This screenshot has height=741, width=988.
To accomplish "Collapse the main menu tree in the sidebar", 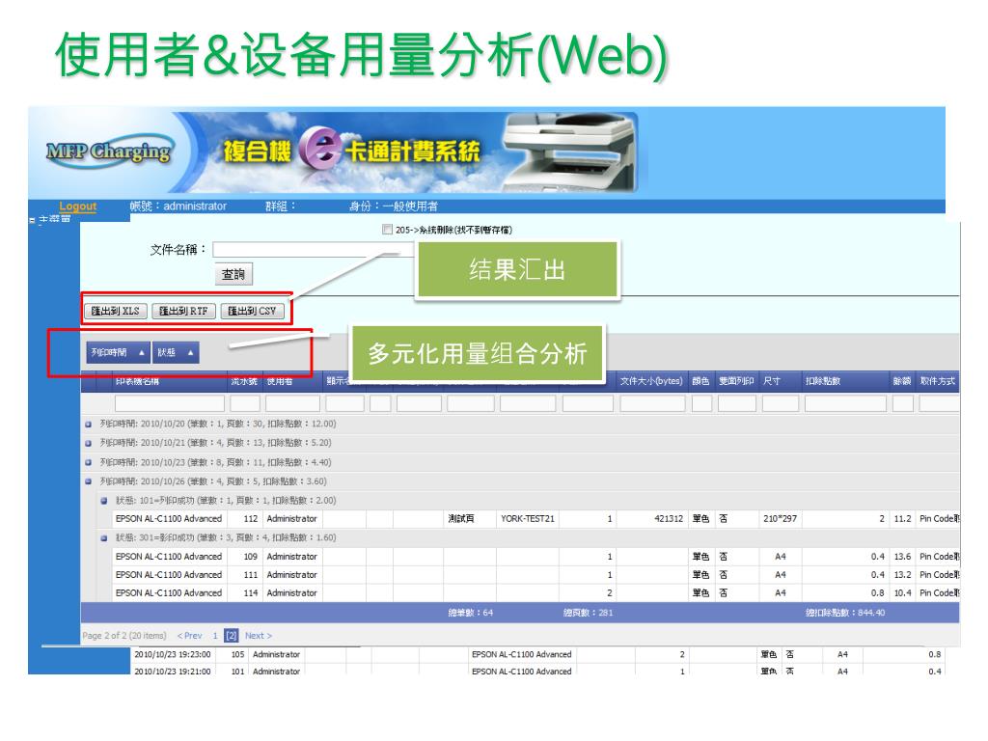I will 32,220.
